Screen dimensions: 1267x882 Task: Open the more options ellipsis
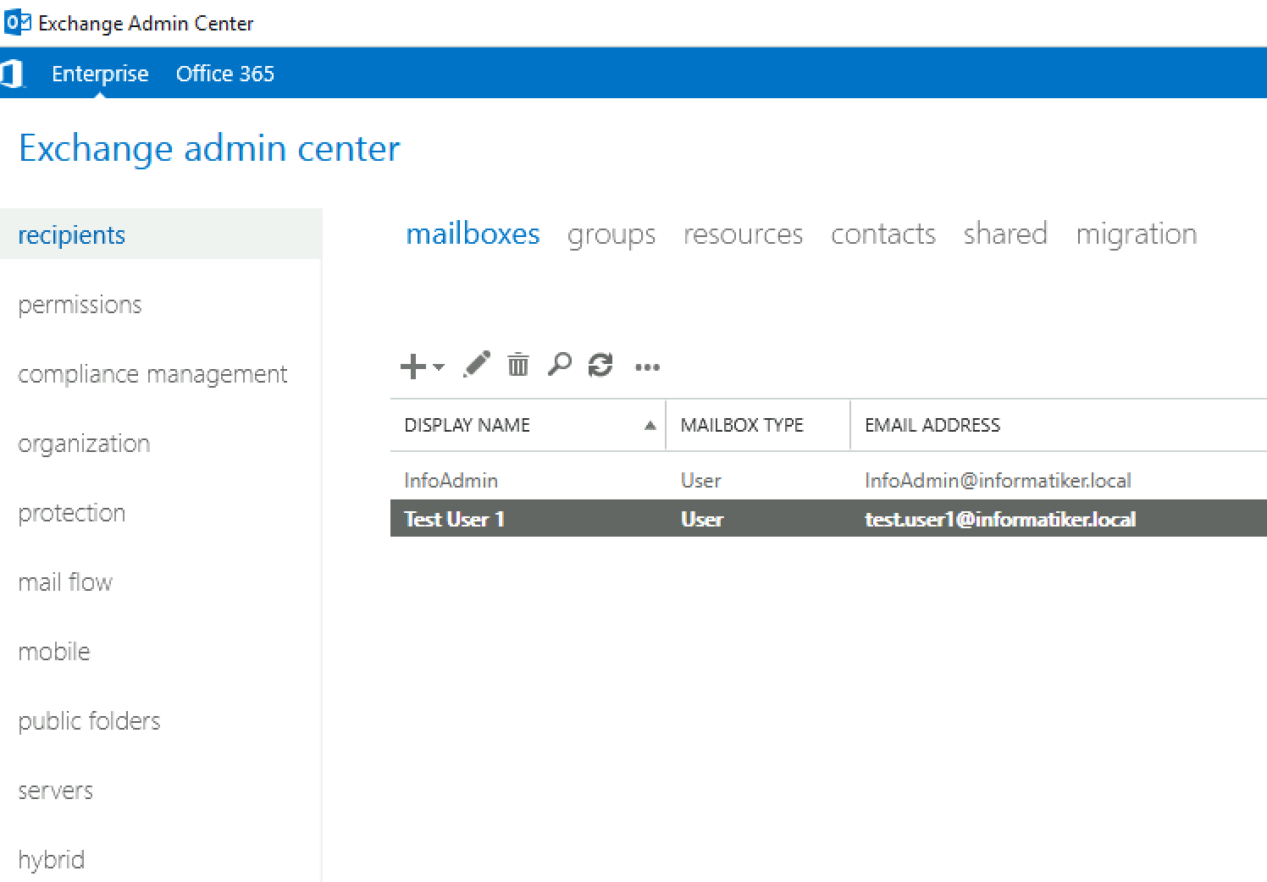(x=648, y=367)
